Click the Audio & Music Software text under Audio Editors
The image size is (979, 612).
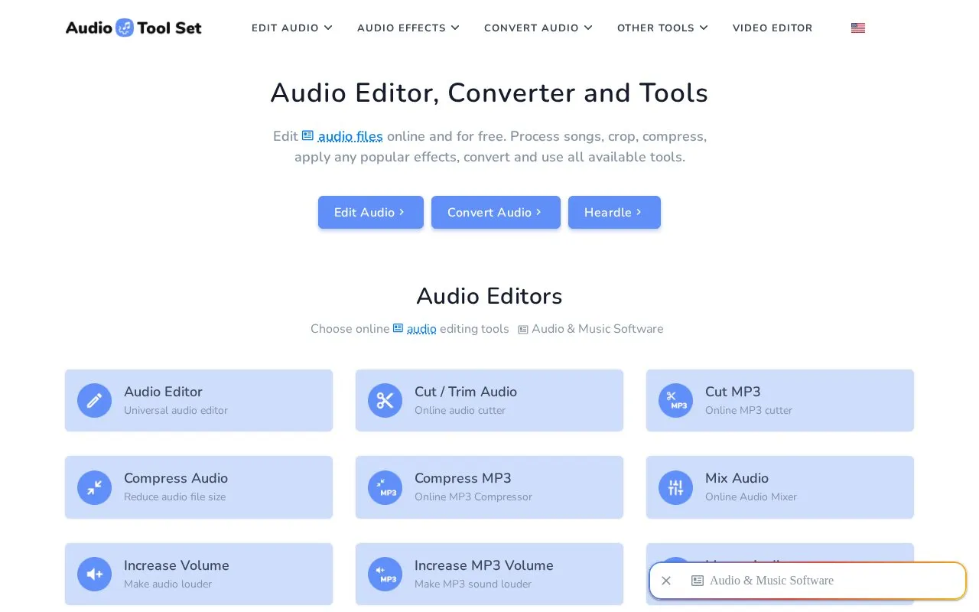click(597, 329)
